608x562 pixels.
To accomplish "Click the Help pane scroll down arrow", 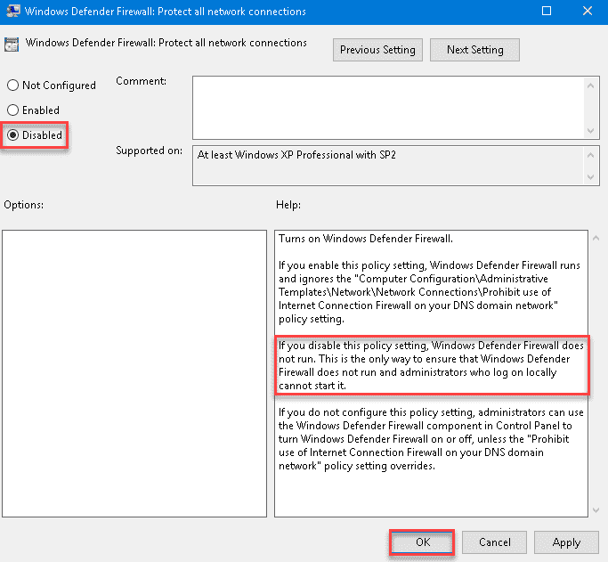I will 596,510.
